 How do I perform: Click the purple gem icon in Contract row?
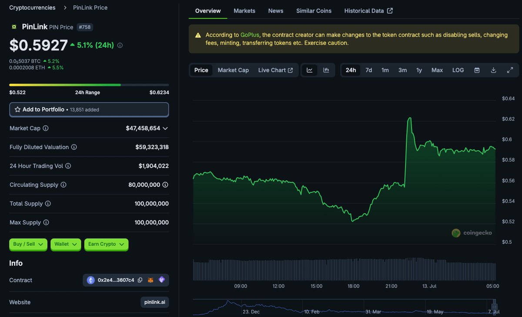click(162, 280)
